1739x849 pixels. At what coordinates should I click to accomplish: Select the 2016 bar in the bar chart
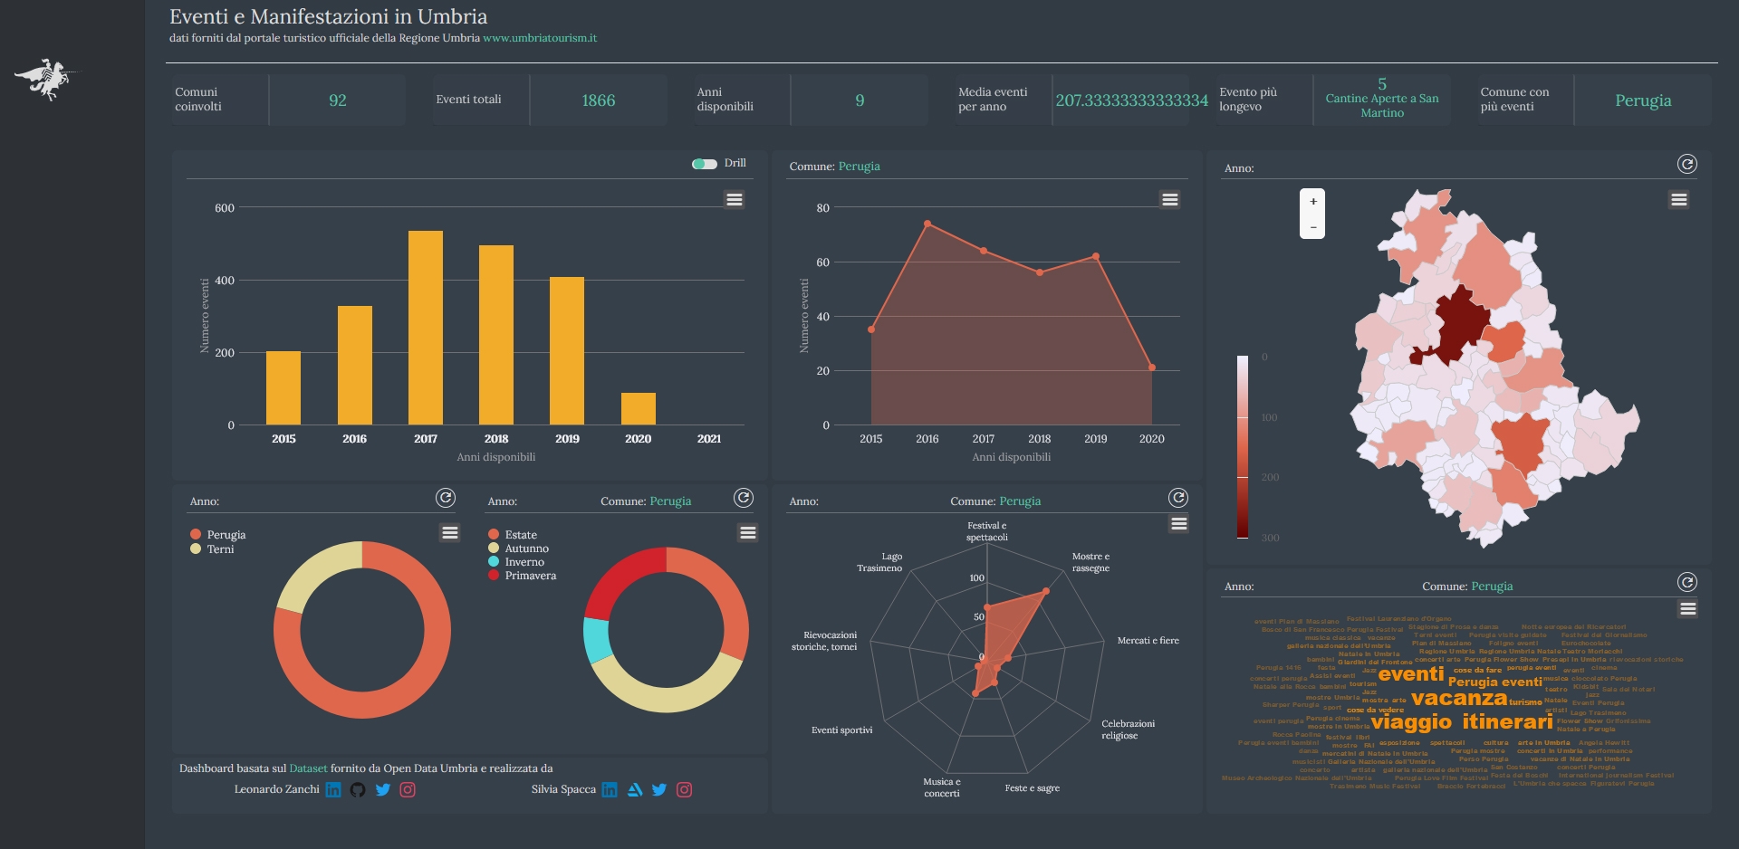[x=355, y=365]
